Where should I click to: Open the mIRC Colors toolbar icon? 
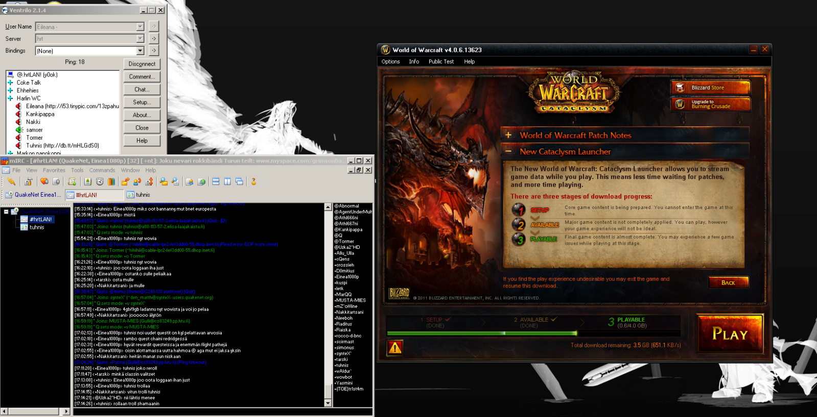point(111,181)
